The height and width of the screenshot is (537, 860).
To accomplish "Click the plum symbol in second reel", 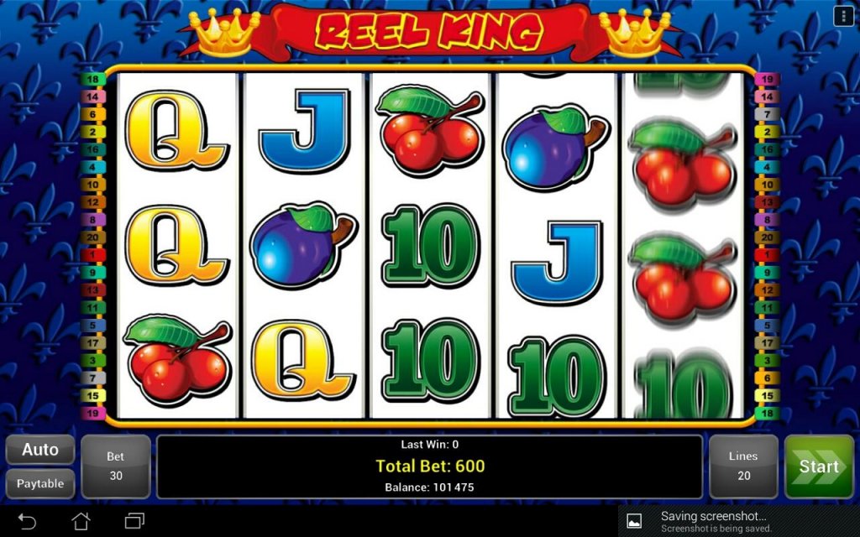I will click(x=303, y=246).
